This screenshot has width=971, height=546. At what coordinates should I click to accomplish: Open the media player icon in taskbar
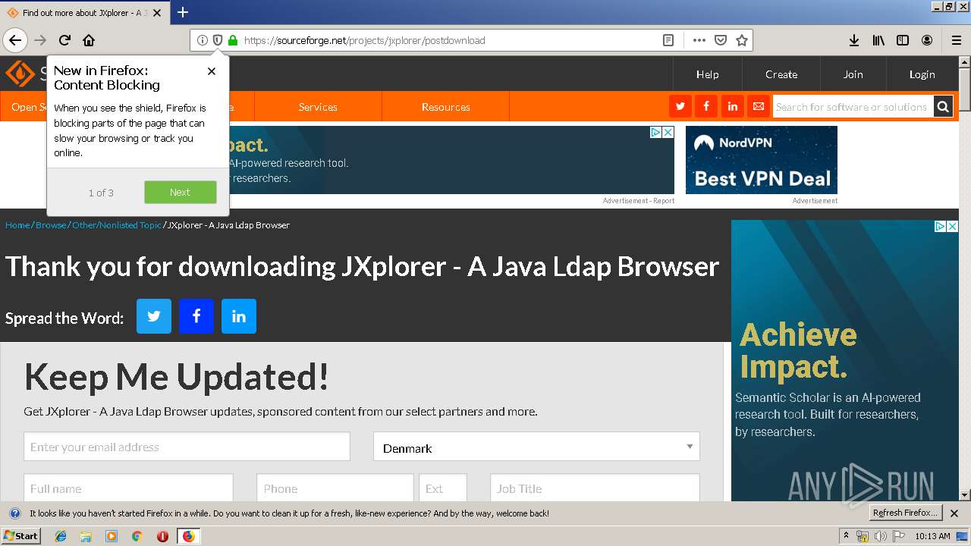click(112, 536)
